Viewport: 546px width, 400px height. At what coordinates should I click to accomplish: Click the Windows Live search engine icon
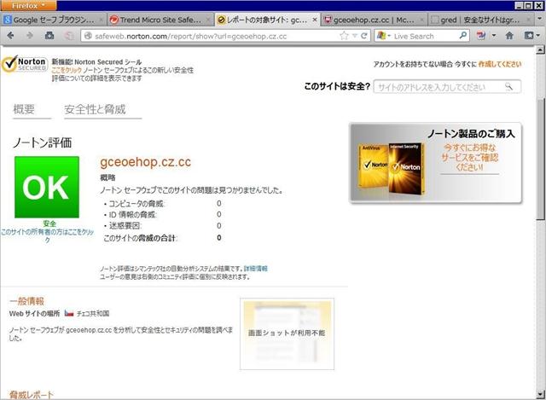381,36
